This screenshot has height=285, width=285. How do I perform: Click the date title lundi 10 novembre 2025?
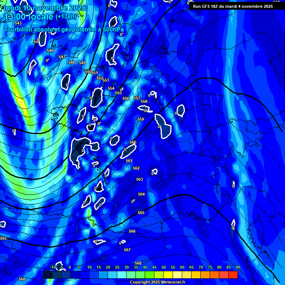44,8
